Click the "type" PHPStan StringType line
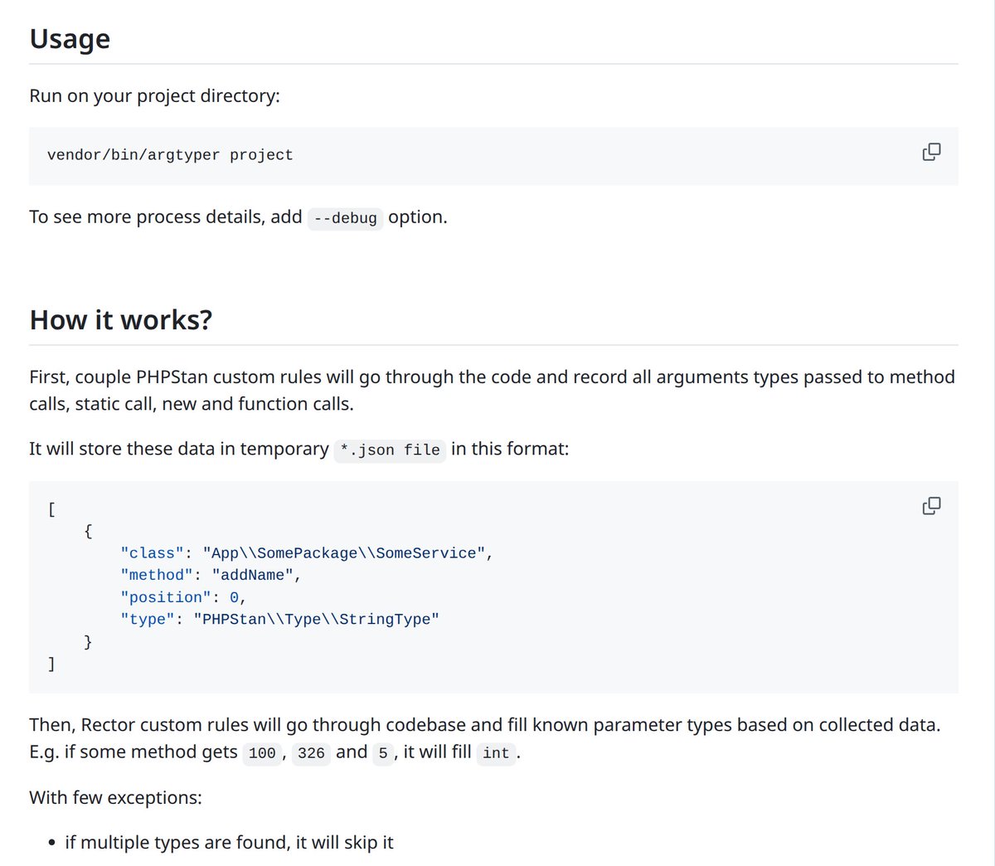The width and height of the screenshot is (995, 866). (x=279, y=620)
